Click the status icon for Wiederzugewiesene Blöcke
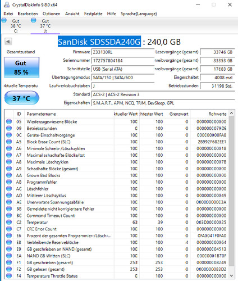This screenshot has height=281, width=238. 9,121
